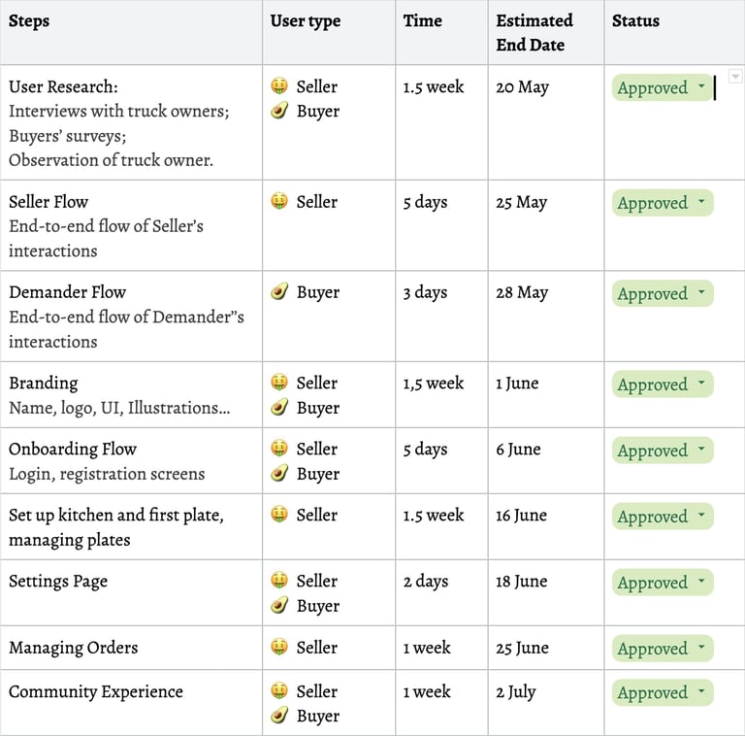
Task: Click the 1.5 week time cell for User Research
Action: 441,121
